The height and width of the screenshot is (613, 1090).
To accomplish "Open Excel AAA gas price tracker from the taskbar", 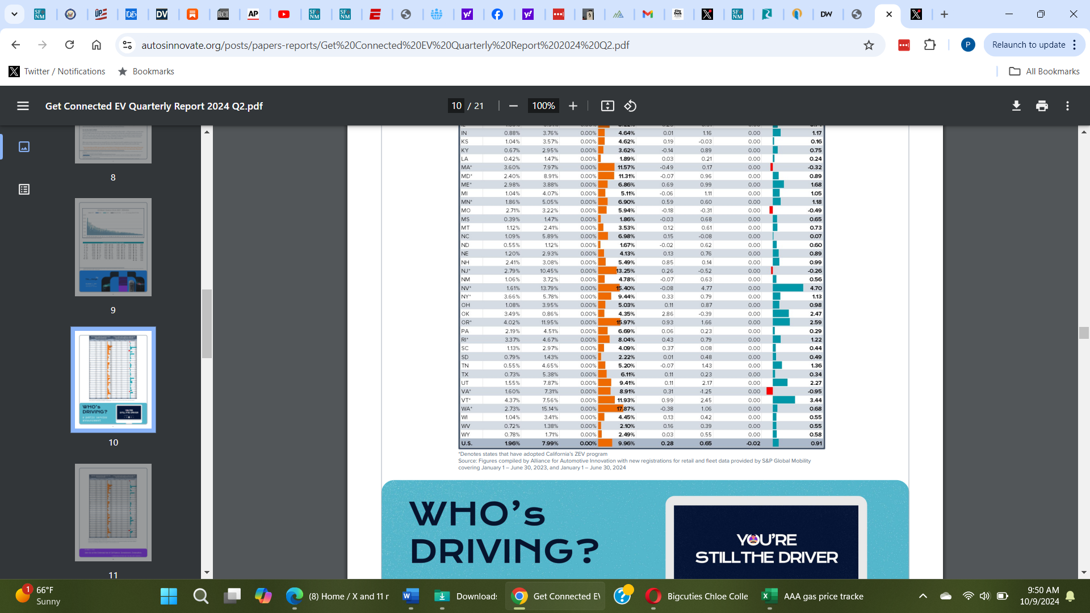I will 812,596.
